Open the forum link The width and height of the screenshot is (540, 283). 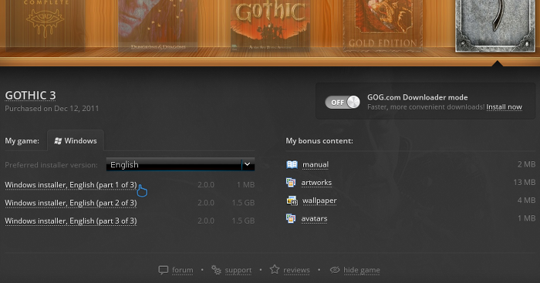coord(183,270)
